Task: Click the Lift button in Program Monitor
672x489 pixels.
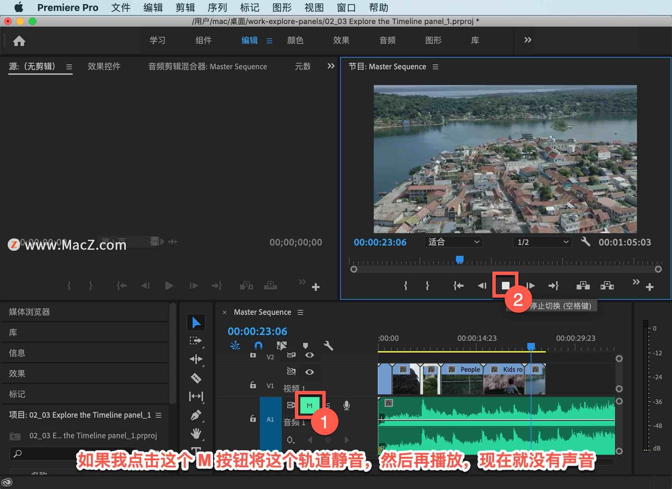Action: coord(583,286)
